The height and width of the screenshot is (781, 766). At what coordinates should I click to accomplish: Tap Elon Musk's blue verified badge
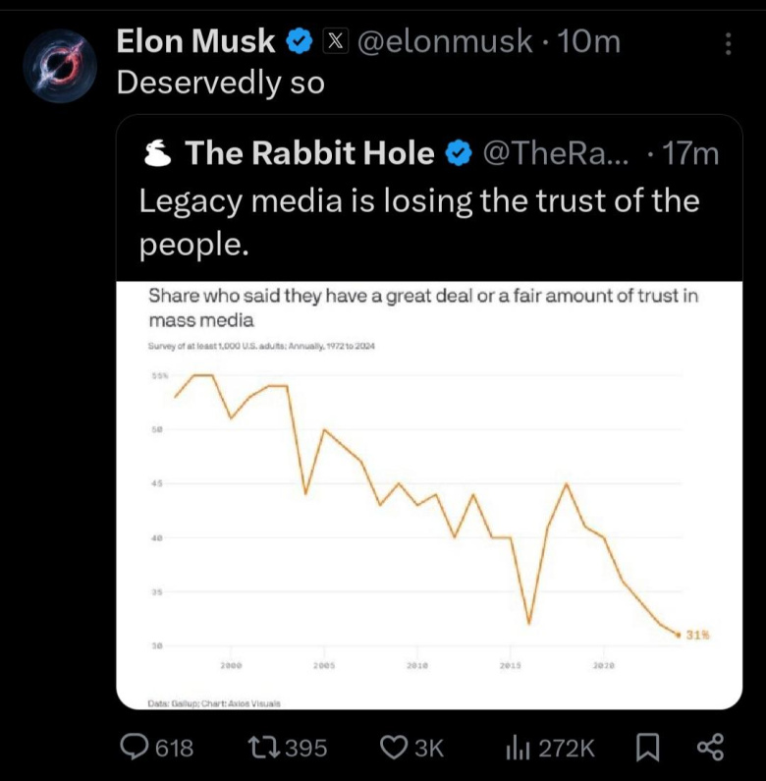coord(299,41)
